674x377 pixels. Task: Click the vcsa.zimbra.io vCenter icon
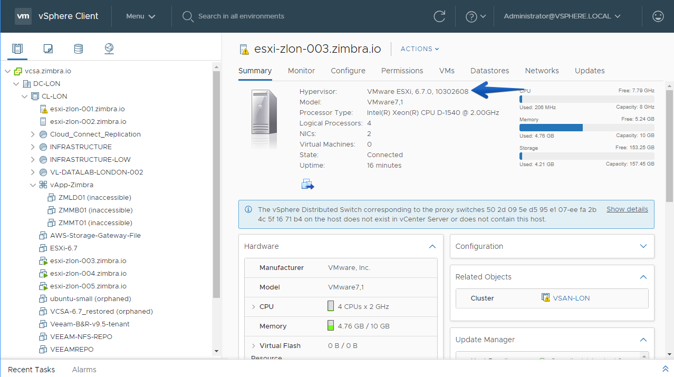coord(18,71)
